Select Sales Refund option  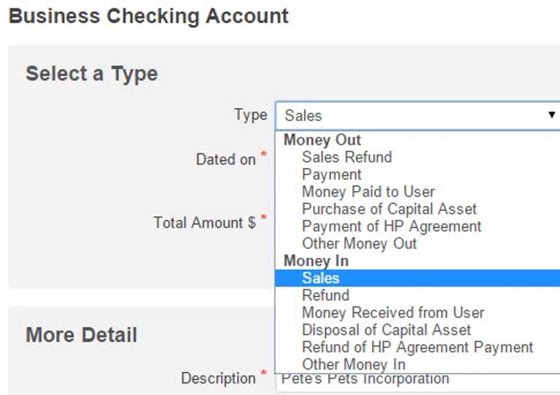click(x=347, y=157)
